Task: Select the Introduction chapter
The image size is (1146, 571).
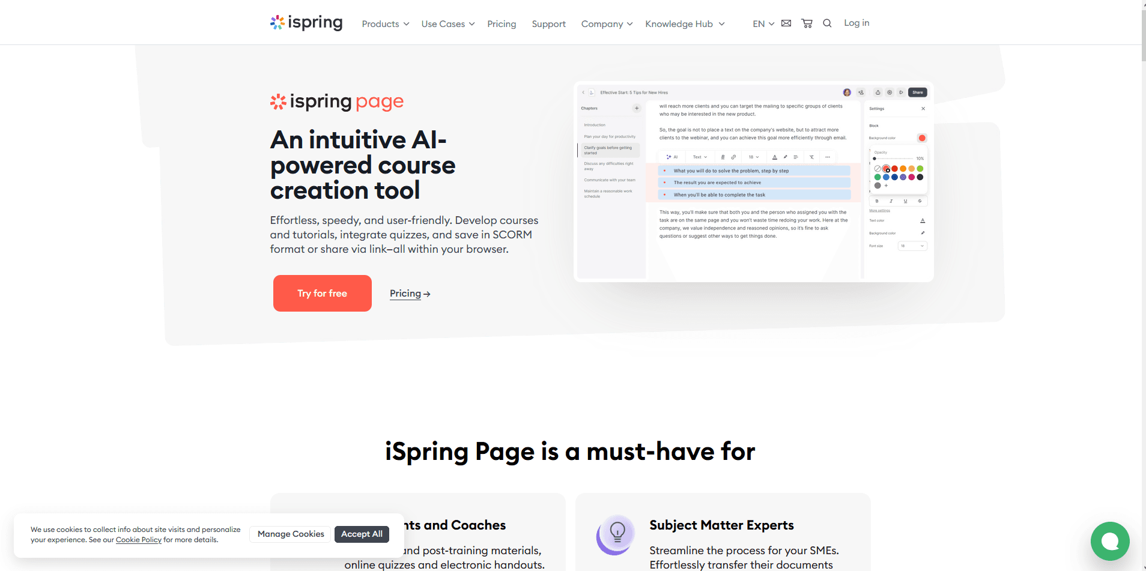Action: click(x=595, y=125)
